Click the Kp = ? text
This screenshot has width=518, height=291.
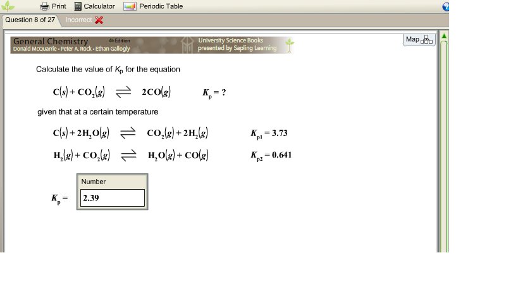pos(214,93)
